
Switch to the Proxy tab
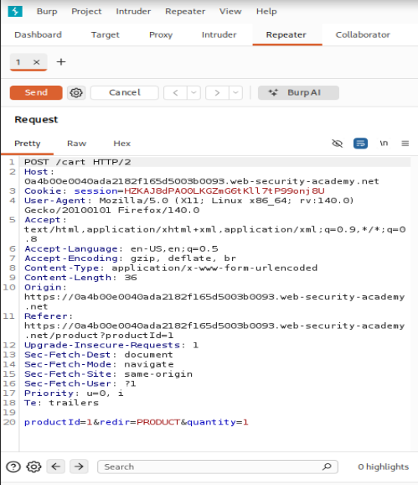[x=161, y=34]
